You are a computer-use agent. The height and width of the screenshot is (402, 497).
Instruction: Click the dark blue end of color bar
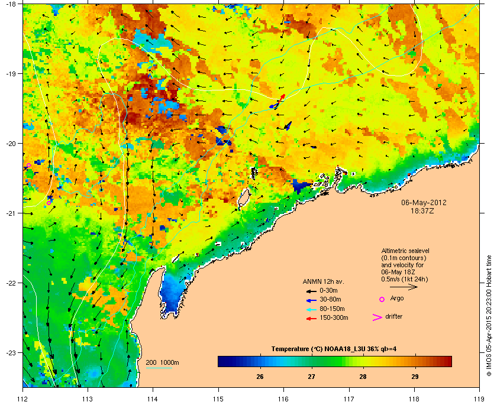pos(222,361)
